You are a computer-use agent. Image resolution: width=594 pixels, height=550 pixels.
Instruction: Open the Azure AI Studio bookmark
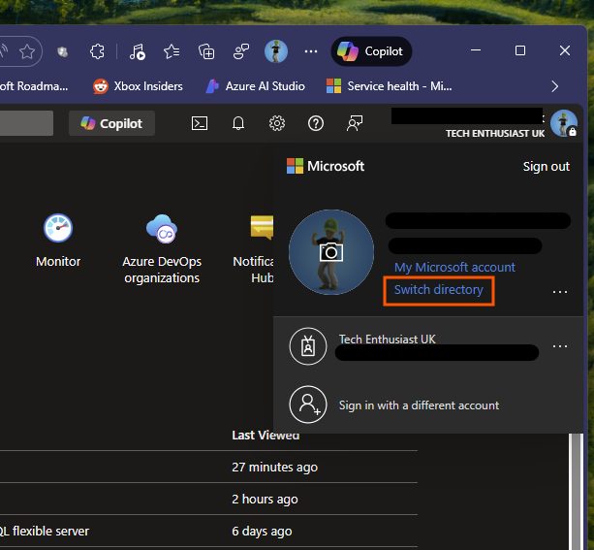click(x=255, y=86)
